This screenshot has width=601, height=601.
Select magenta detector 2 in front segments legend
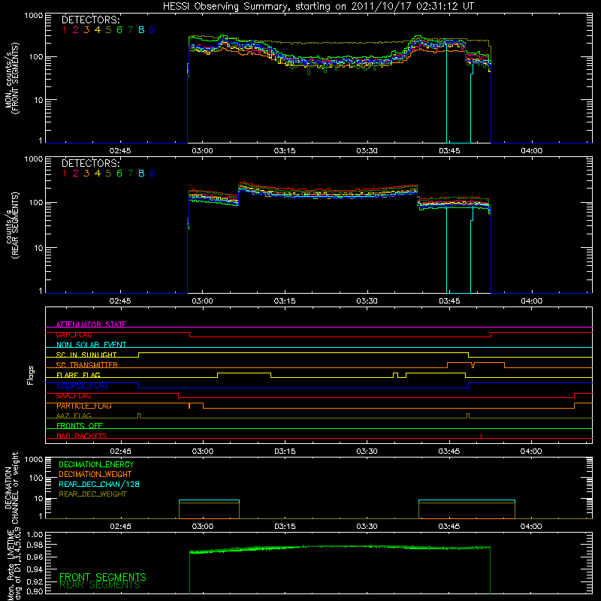coord(76,30)
